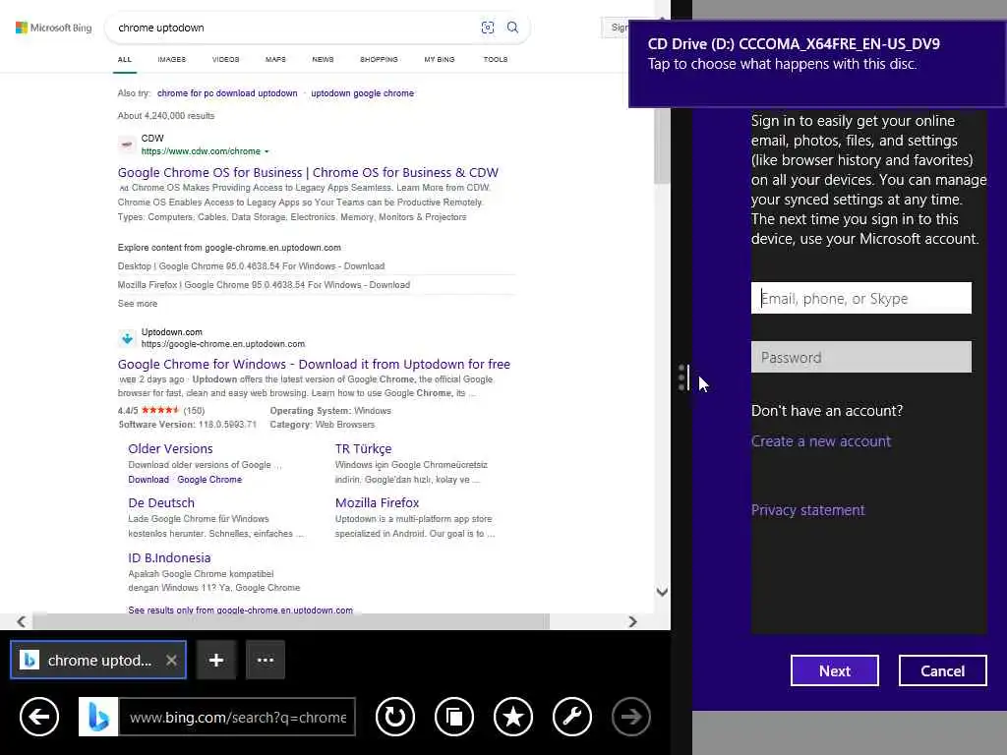This screenshot has width=1007, height=755.
Task: Click the Bing visual search camera icon
Action: pos(488,28)
